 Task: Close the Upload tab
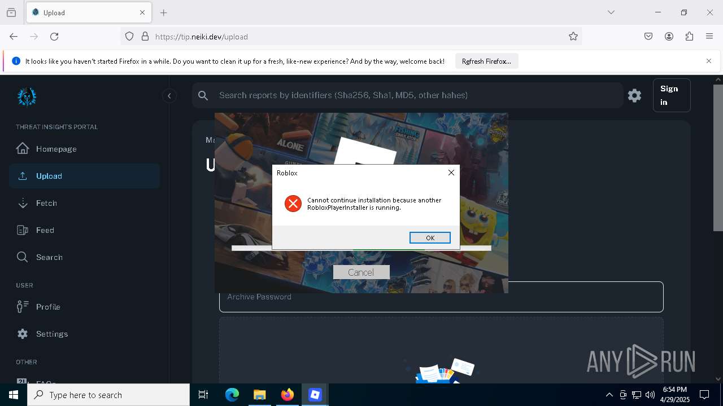[x=142, y=12]
